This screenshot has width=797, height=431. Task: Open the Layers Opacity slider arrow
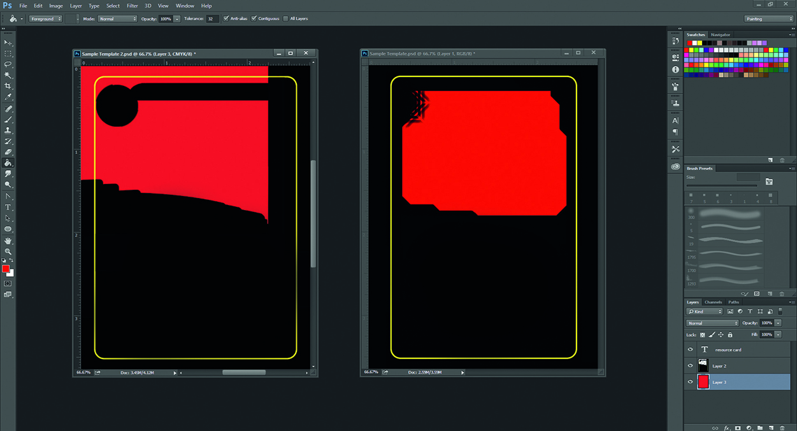778,323
